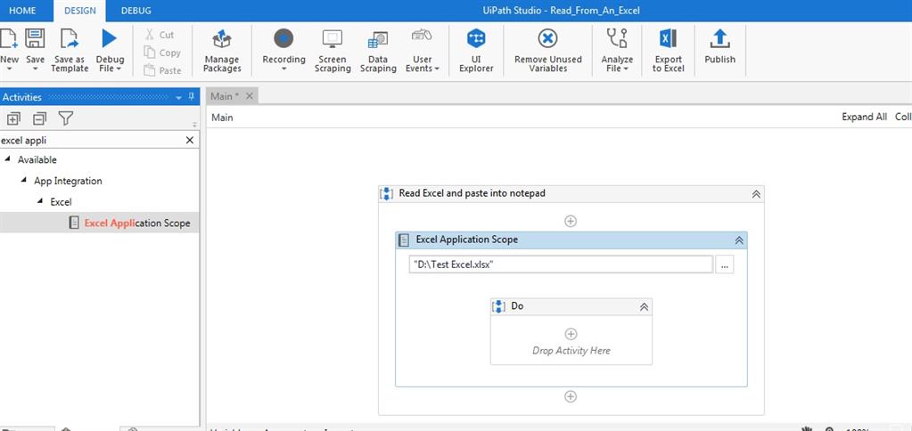Add activity above Excel Application Scope
The height and width of the screenshot is (431, 912).
[x=571, y=221]
